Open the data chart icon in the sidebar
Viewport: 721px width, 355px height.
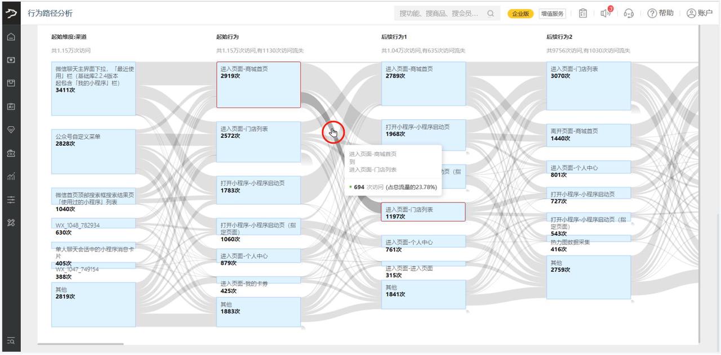(11, 177)
